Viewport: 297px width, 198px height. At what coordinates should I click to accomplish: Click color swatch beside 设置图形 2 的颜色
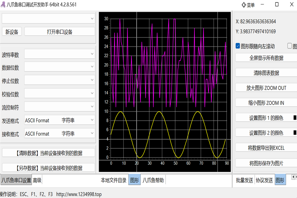point(295,133)
